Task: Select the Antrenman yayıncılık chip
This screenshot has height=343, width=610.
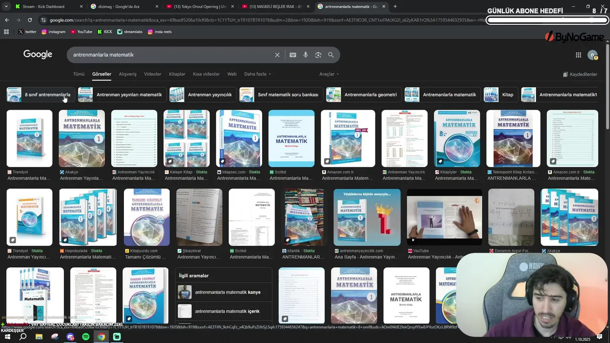Action: click(x=202, y=94)
